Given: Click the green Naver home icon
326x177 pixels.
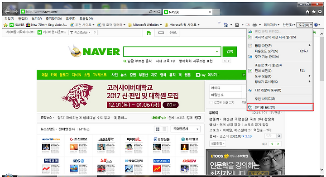Looking at the screenshot, I should (149, 33).
